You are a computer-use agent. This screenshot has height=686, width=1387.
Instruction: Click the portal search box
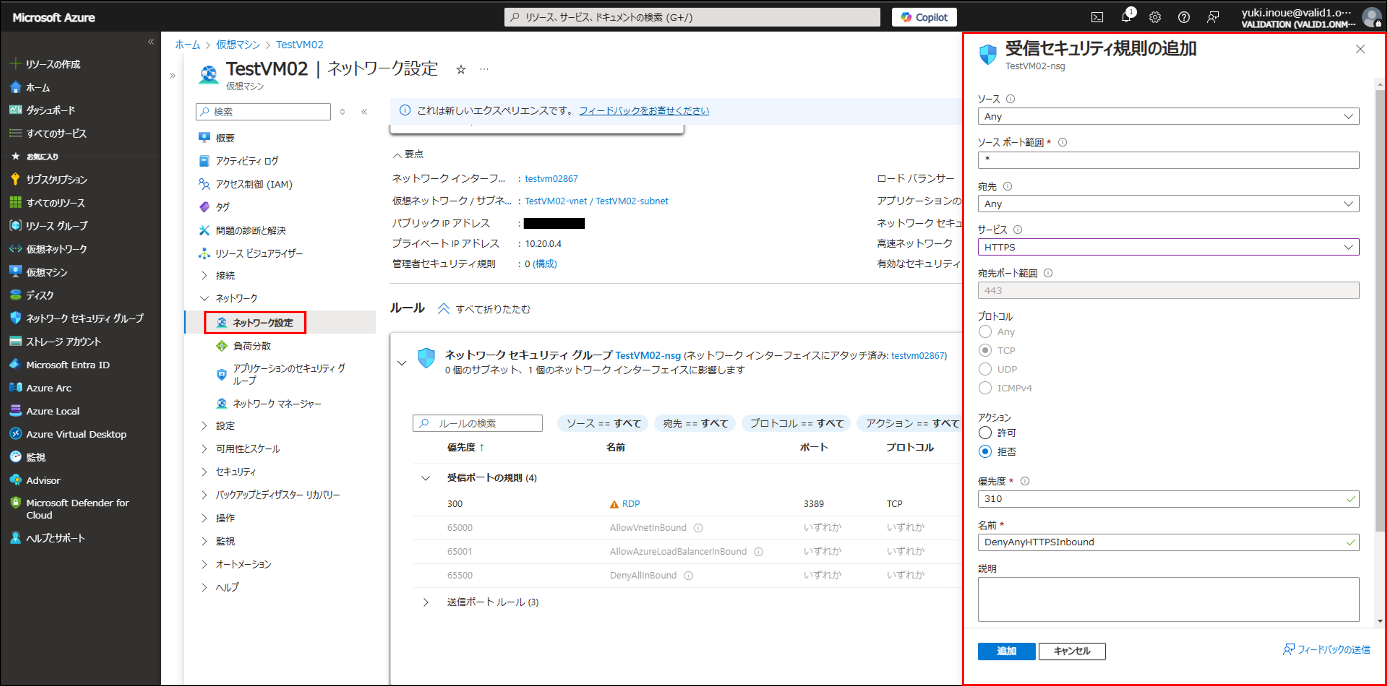692,17
